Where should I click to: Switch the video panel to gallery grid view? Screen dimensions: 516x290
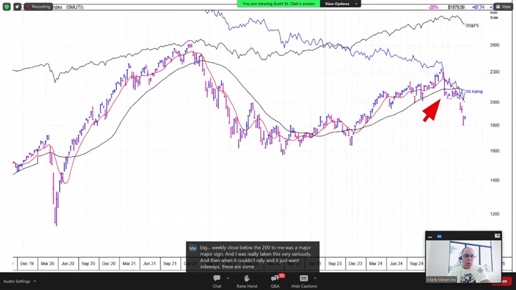tap(497, 236)
